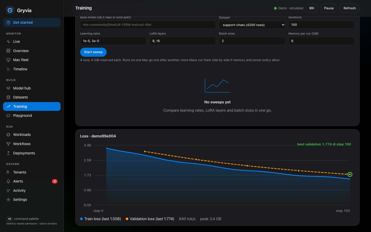Click "best validation 1.774 @ step 100" text

pyautogui.click(x=324, y=144)
